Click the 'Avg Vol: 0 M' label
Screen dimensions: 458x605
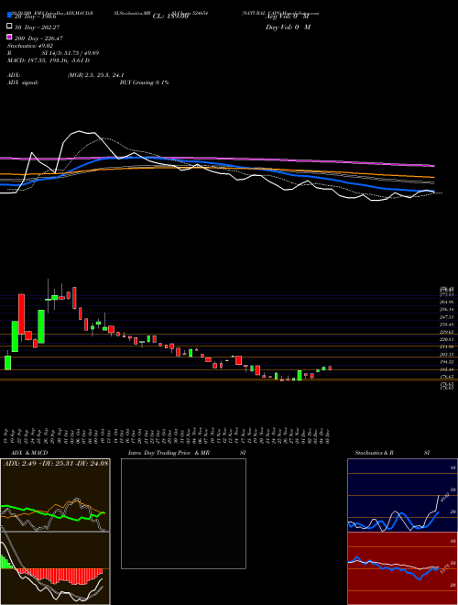click(x=288, y=16)
